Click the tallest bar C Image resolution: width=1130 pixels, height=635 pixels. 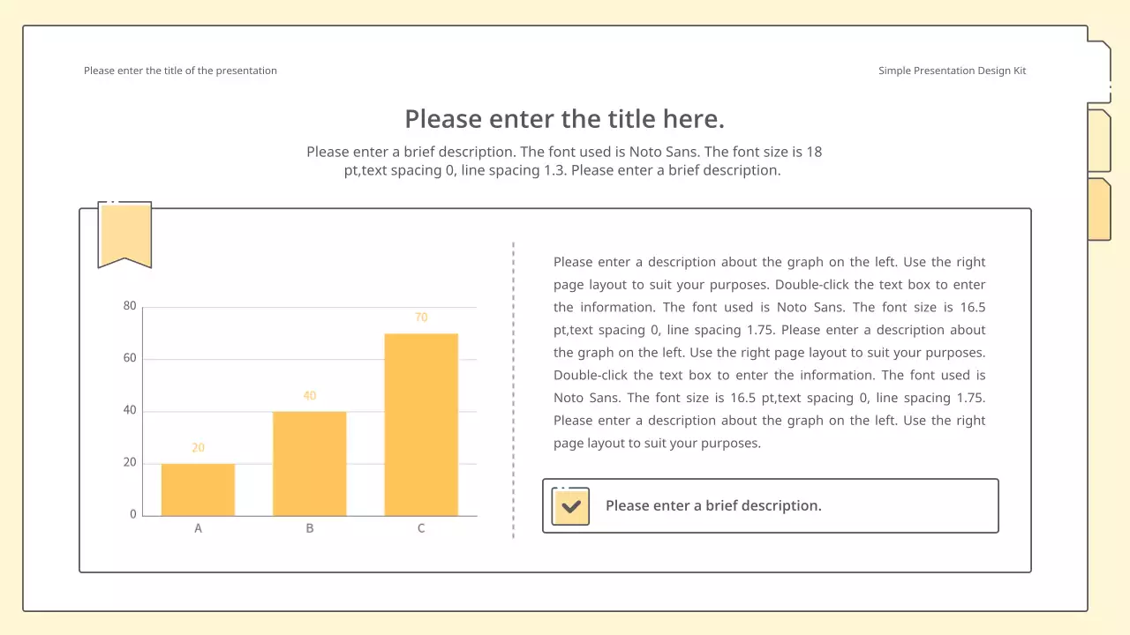(x=421, y=424)
